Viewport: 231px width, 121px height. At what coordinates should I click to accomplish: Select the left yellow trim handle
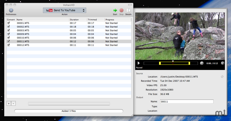[160, 63]
